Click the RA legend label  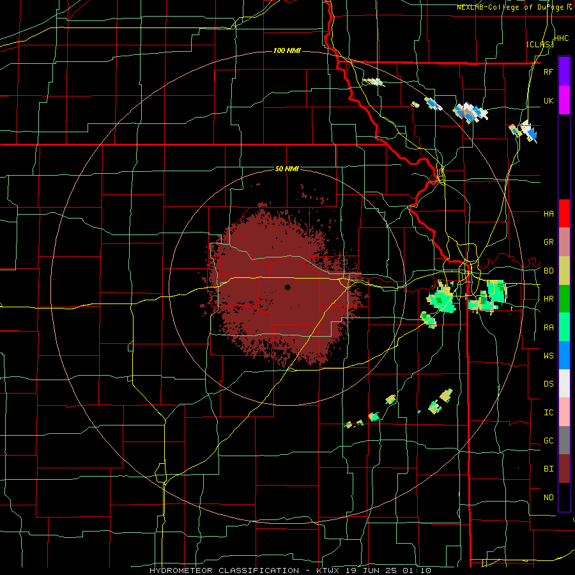click(548, 328)
